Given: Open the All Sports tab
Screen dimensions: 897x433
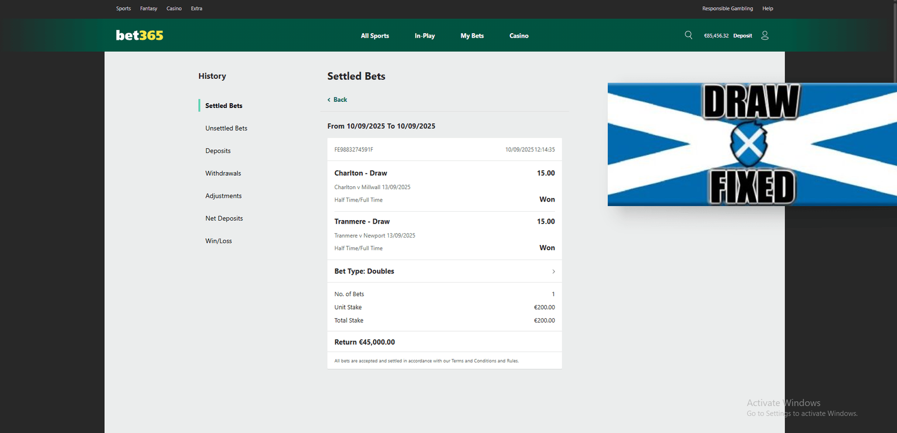Looking at the screenshot, I should click(375, 35).
